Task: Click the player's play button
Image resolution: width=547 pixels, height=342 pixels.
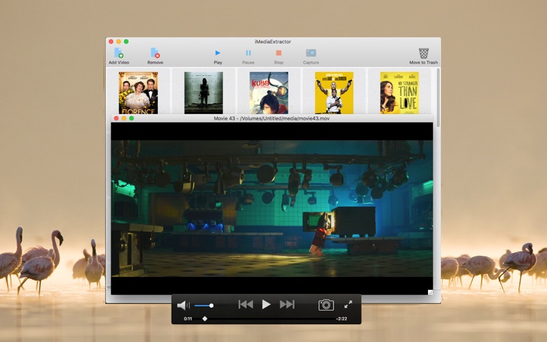Action: [x=266, y=304]
